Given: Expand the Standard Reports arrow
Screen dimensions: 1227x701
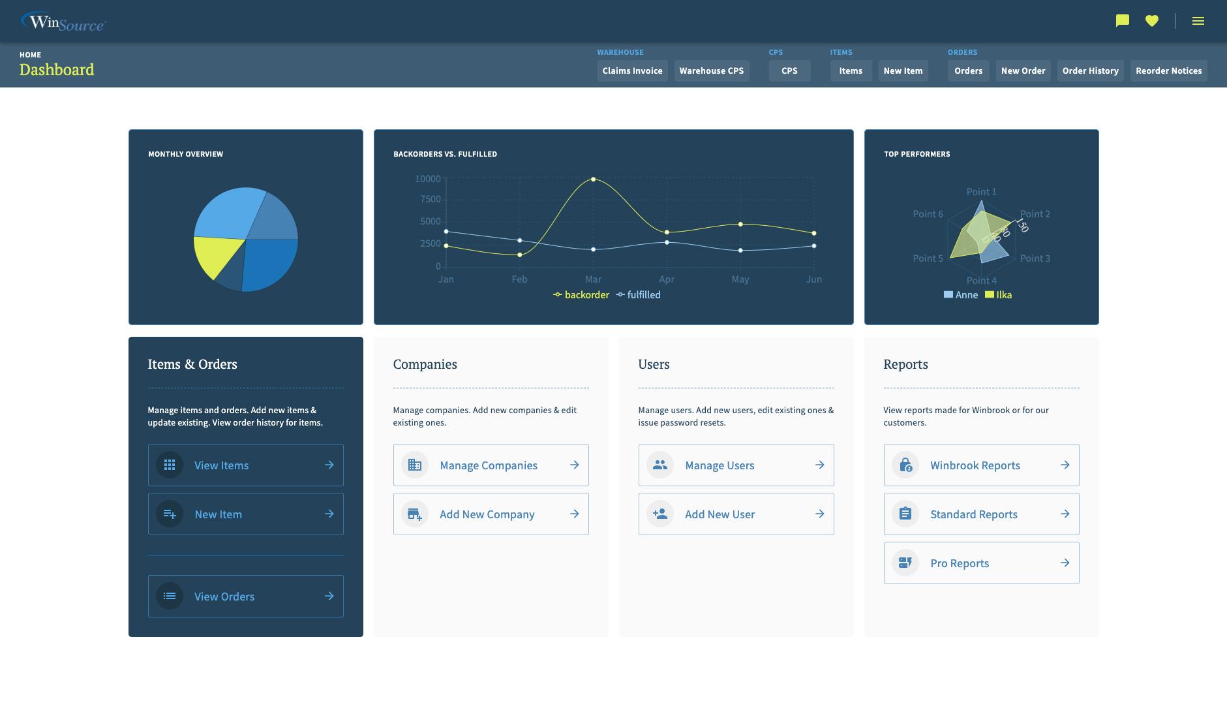Looking at the screenshot, I should pos(1065,514).
